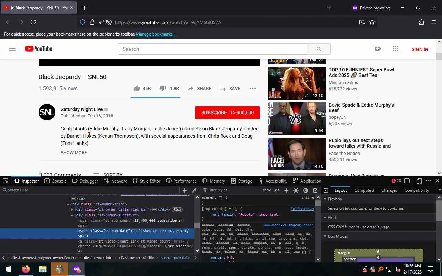442x276 pixels.
Task: Open sidebar tabs overflow dropdown
Action: [x=439, y=190]
